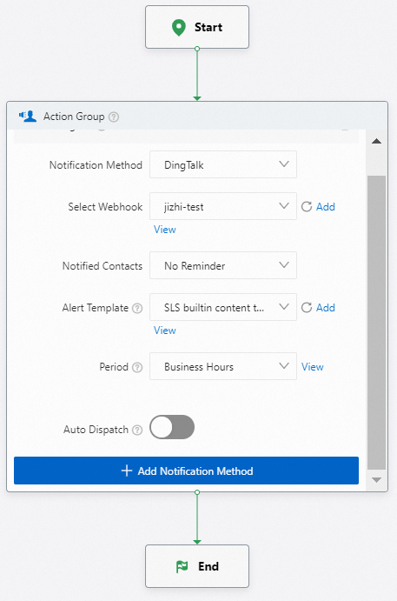Click refresh icon beside Alert Template

click(307, 307)
